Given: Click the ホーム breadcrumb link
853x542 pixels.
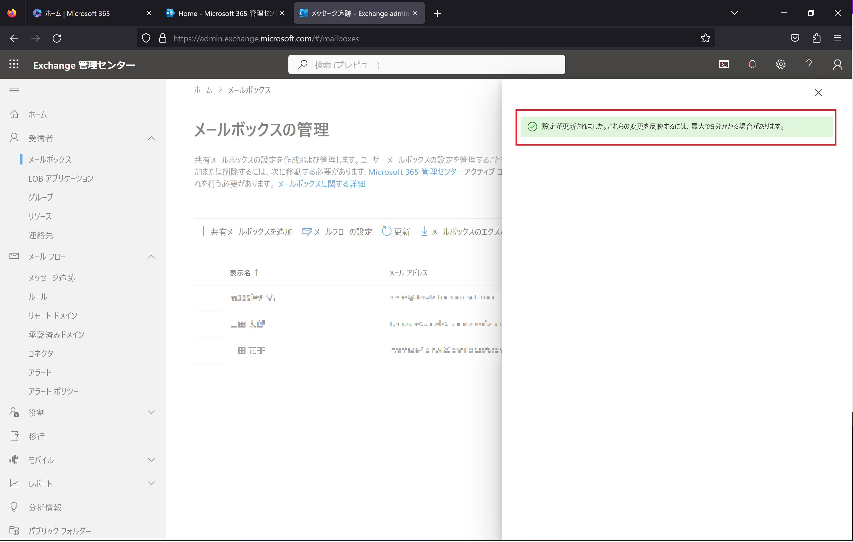Looking at the screenshot, I should click(x=203, y=90).
